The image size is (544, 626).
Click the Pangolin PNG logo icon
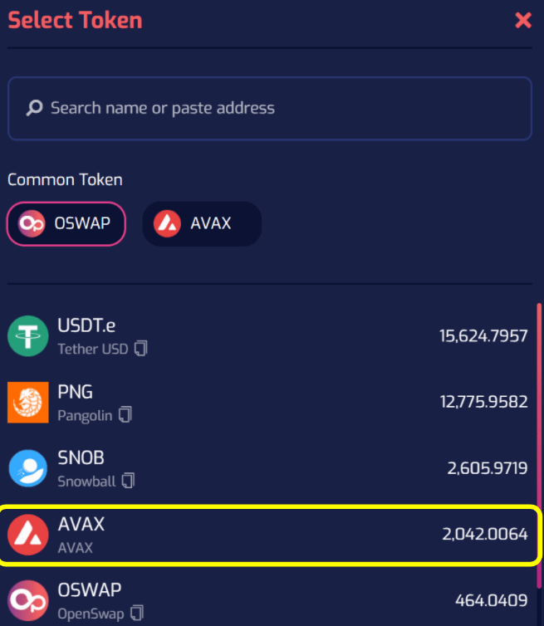pos(28,402)
